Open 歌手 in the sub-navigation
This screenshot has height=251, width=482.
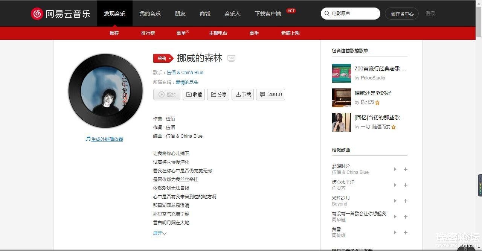point(254,33)
